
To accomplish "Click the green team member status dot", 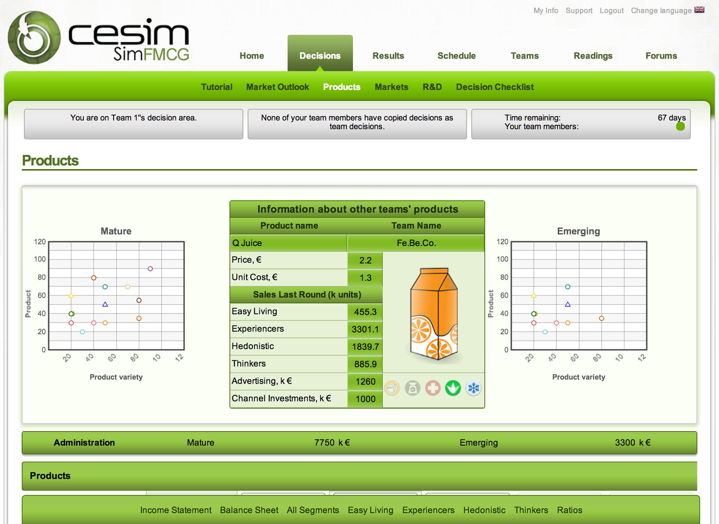I will pyautogui.click(x=681, y=126).
